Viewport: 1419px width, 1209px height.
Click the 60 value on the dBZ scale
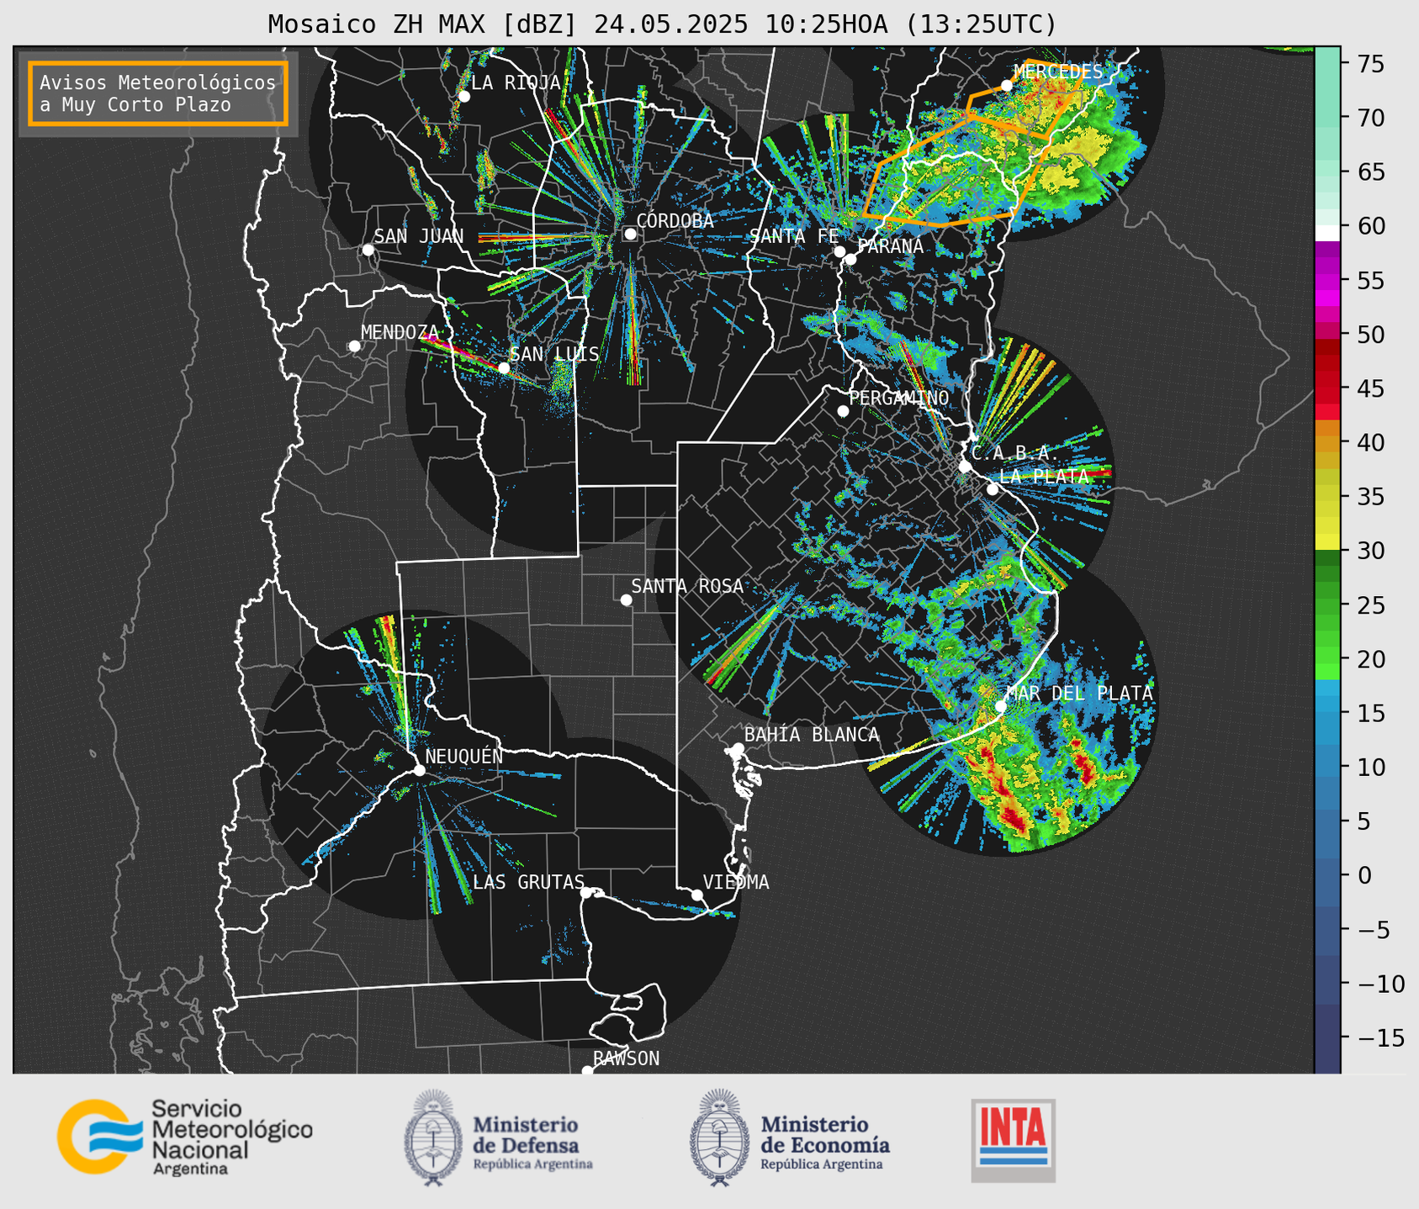[1371, 226]
